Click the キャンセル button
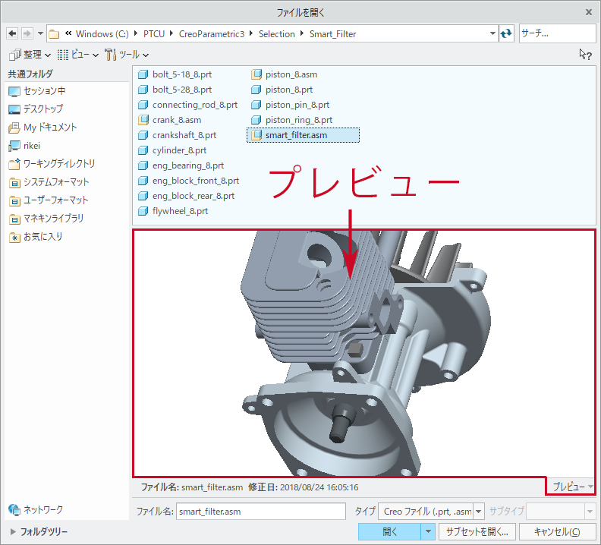Screen dimensions: 601x545 (x=558, y=531)
